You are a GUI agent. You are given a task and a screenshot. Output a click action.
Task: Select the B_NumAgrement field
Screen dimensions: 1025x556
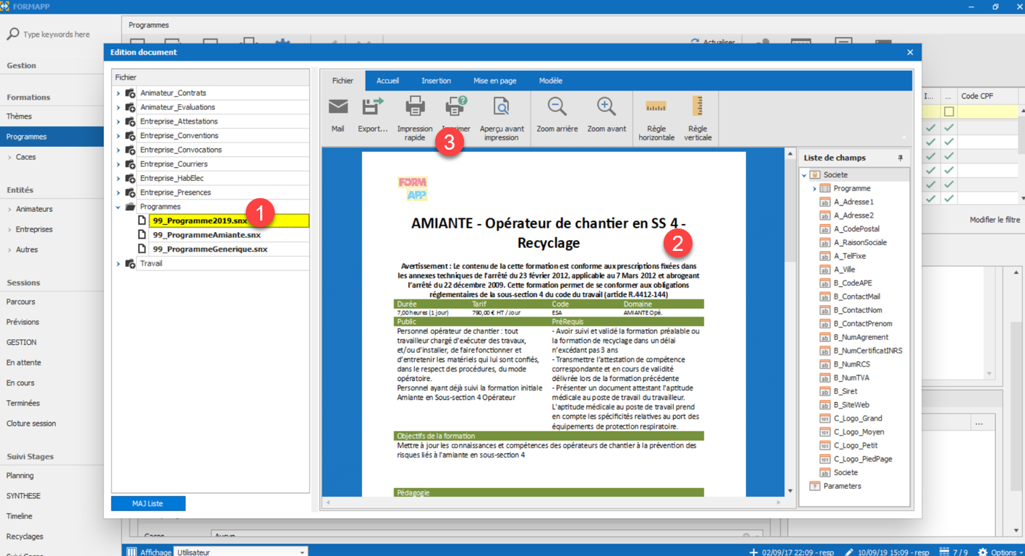tap(861, 338)
